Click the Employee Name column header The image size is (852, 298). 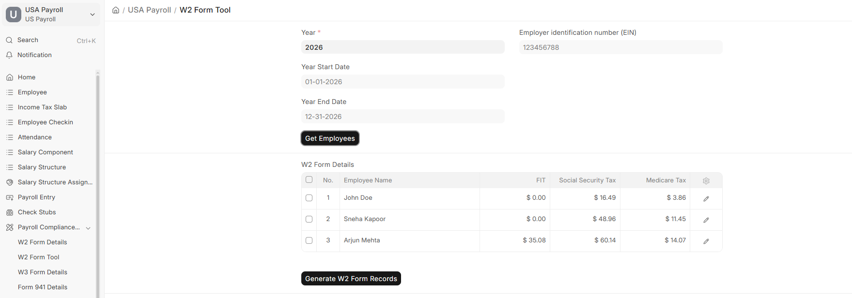point(410,180)
